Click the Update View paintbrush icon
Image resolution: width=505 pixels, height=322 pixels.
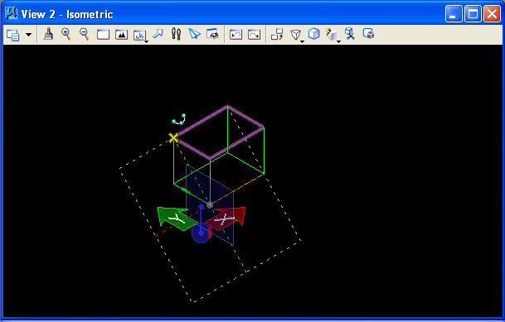coord(48,34)
